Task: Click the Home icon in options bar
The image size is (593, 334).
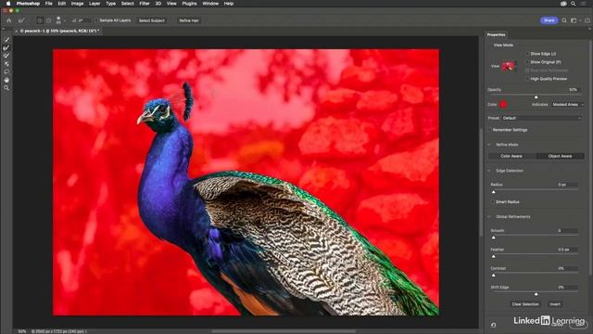Action: coord(9,20)
